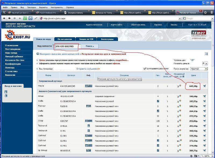This screenshot has width=215, height=158.
Task: Open the 'Показать цены в' currency dropdown
Action: 205,64
